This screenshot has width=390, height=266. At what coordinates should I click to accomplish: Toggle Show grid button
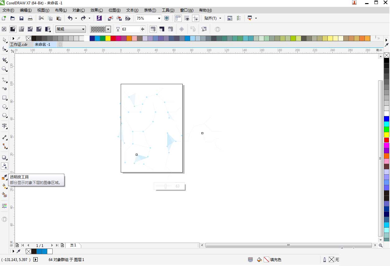pyautogui.click(x=187, y=18)
